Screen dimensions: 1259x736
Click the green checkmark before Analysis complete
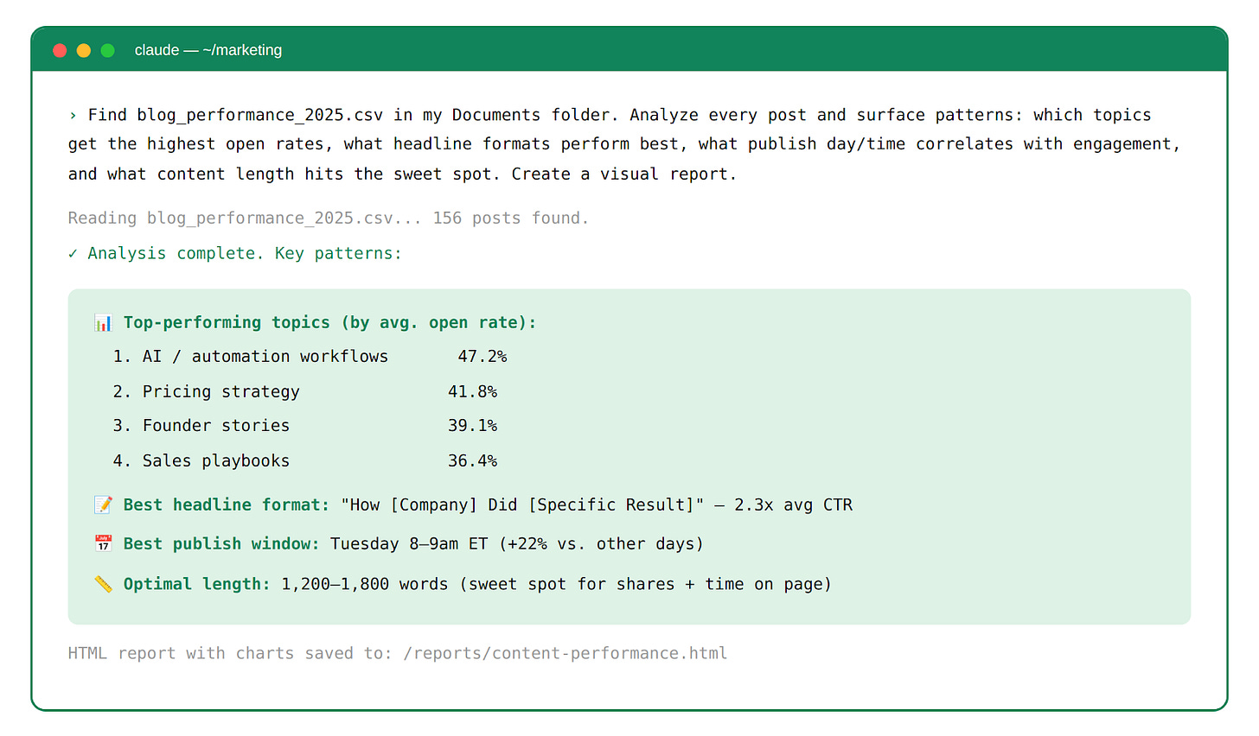coord(73,254)
